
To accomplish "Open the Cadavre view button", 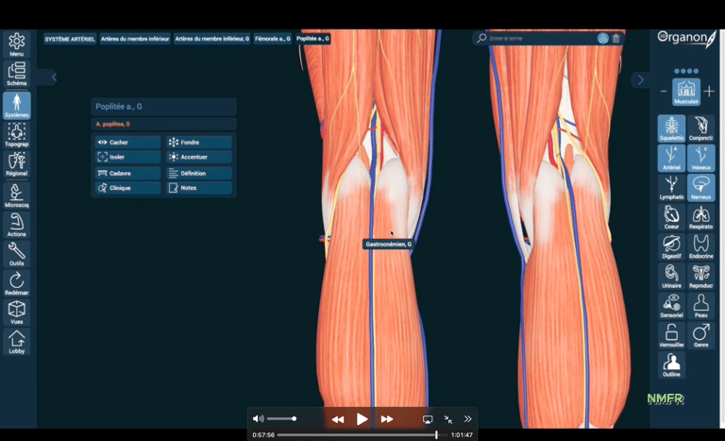I will (x=127, y=173).
